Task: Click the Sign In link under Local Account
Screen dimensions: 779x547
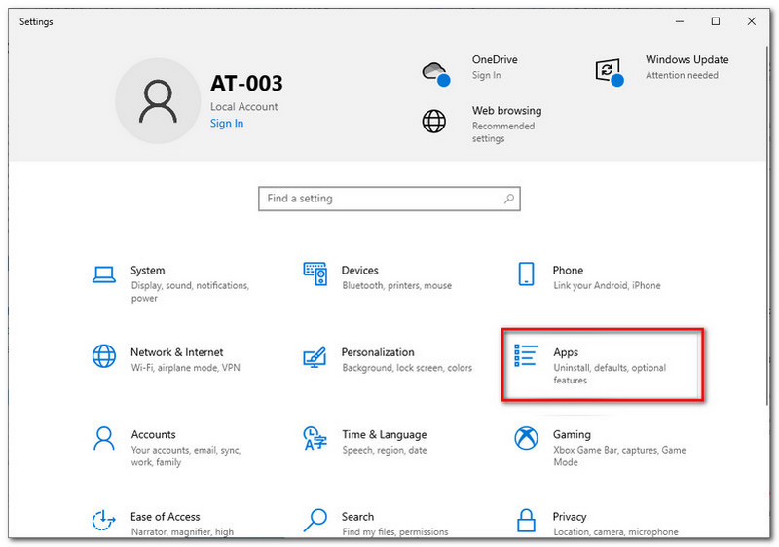Action: [226, 124]
